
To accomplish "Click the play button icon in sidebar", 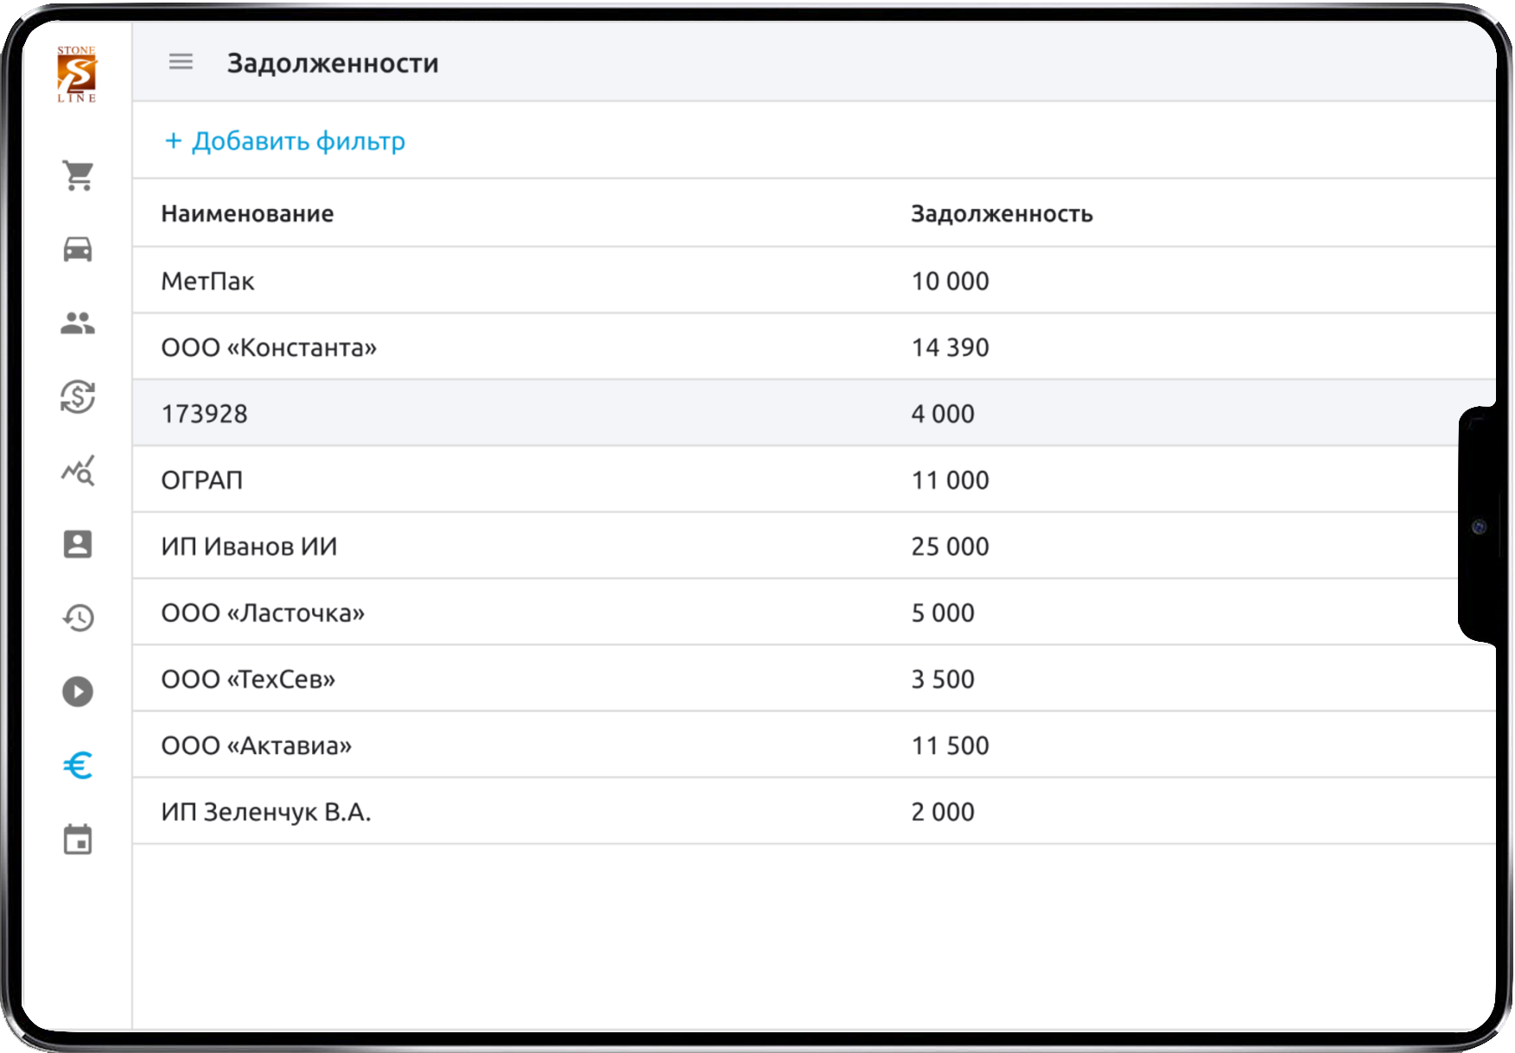I will [78, 691].
